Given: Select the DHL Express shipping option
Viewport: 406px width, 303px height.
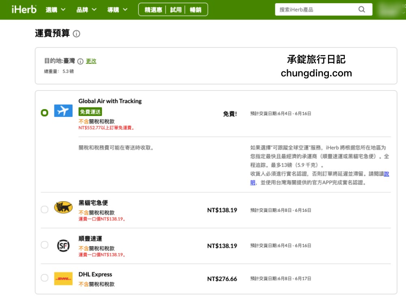Looking at the screenshot, I should point(45,278).
